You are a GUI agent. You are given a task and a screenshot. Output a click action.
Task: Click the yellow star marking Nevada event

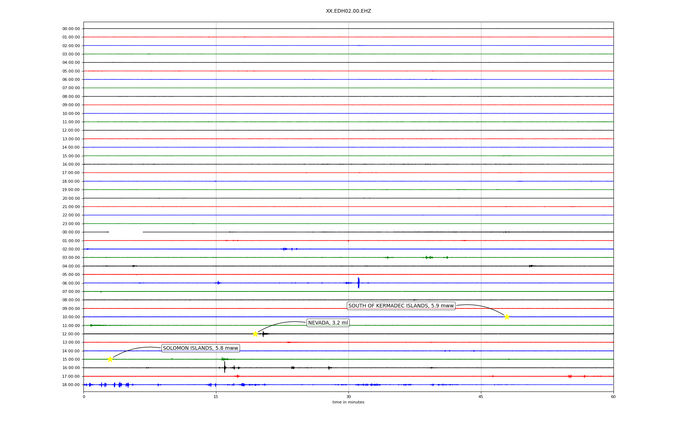255,334
